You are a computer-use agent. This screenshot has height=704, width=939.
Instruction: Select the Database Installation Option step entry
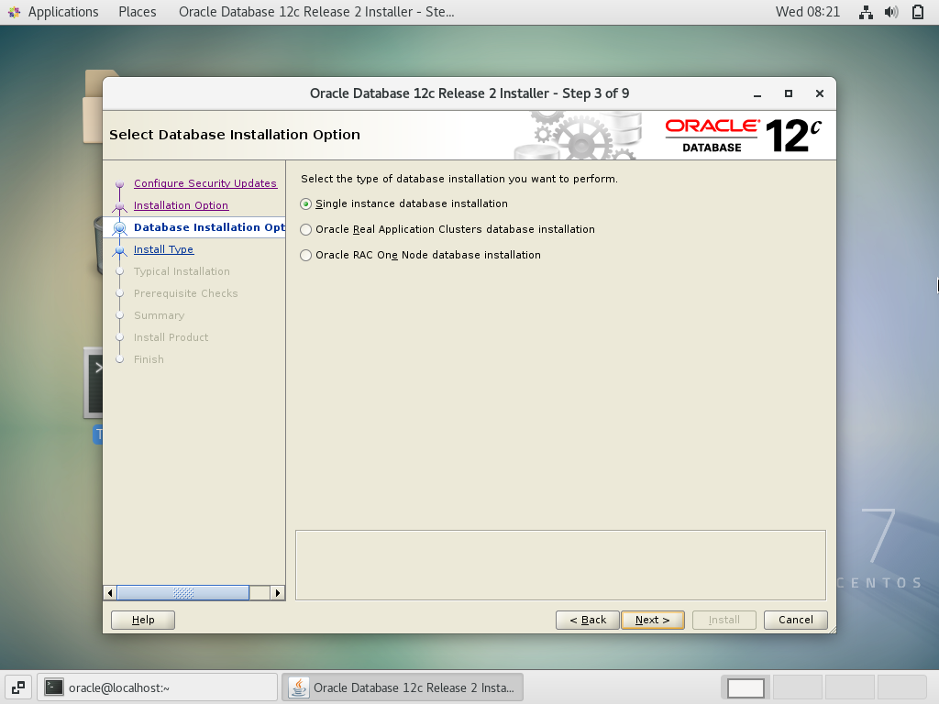coord(209,227)
